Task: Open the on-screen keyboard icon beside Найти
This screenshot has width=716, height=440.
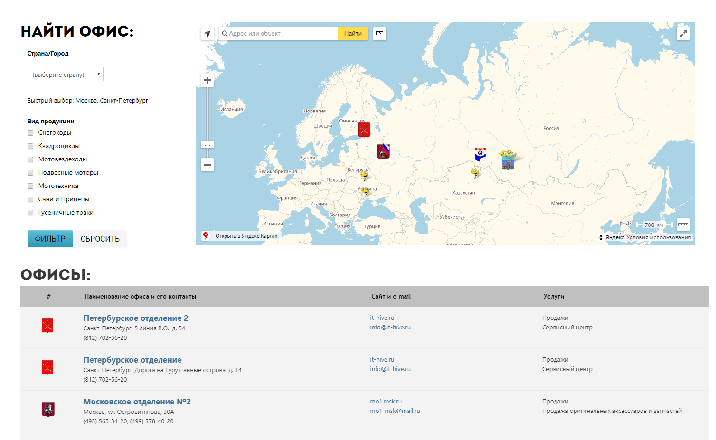Action: pyautogui.click(x=379, y=34)
